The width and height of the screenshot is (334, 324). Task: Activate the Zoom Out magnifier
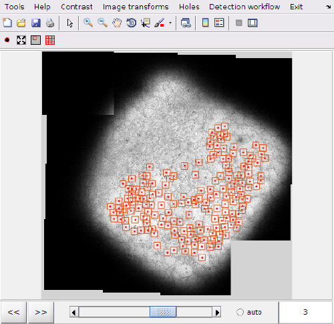[x=102, y=23]
